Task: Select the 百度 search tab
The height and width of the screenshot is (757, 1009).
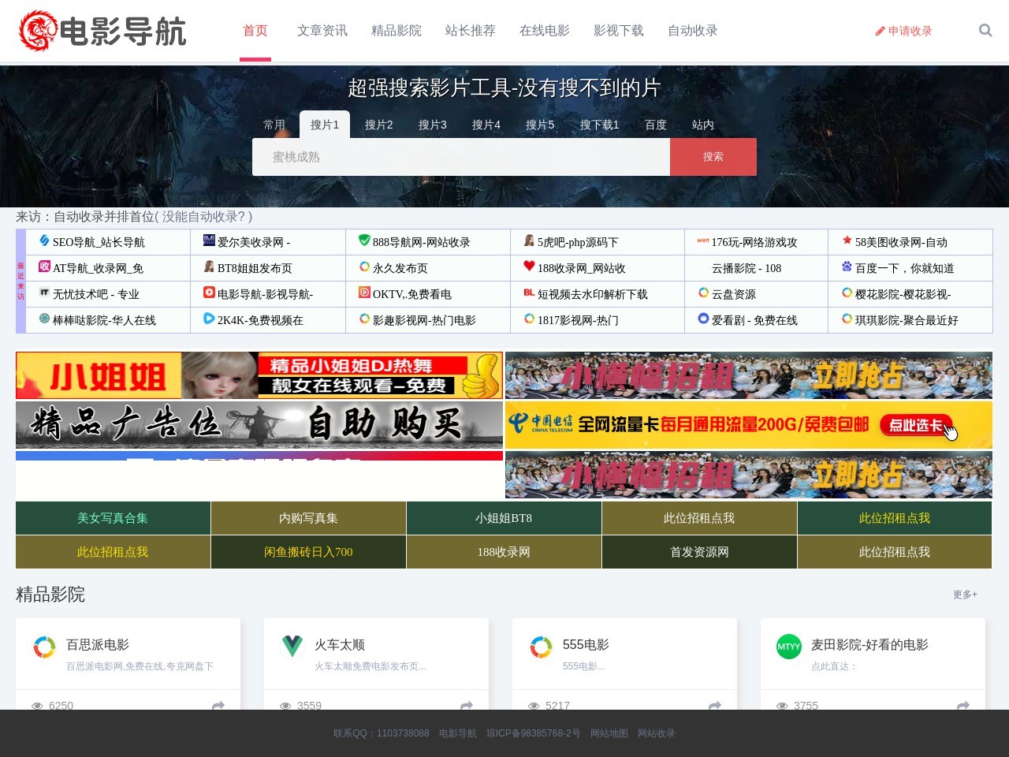Action: coord(655,125)
